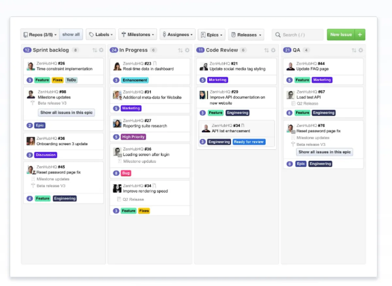The image size is (392, 286).
Task: Click the 24 story points badge on In Progress
Action: [114, 50]
